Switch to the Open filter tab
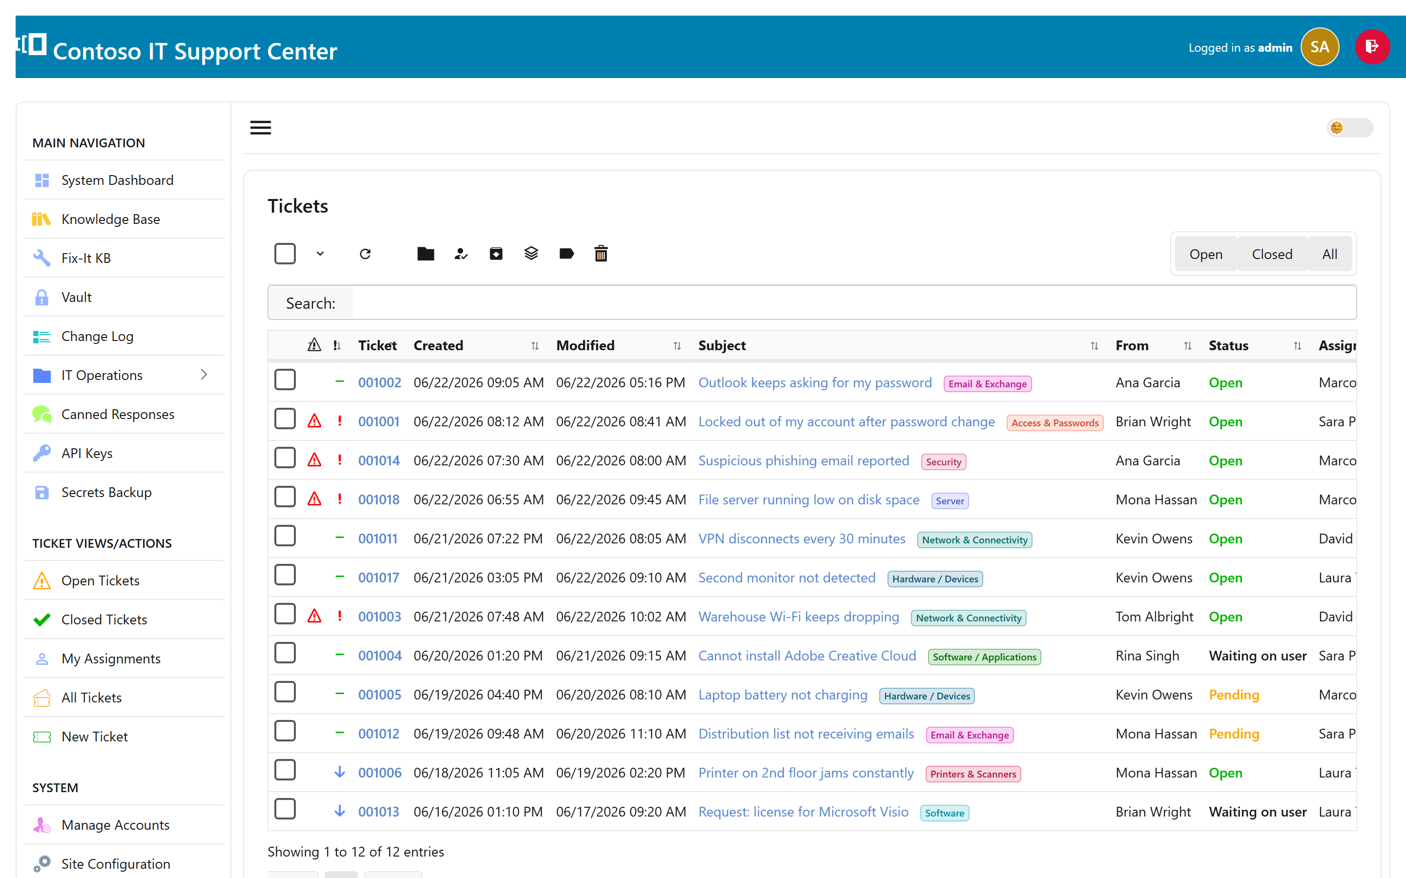Viewport: 1406px width, 878px height. (x=1205, y=254)
